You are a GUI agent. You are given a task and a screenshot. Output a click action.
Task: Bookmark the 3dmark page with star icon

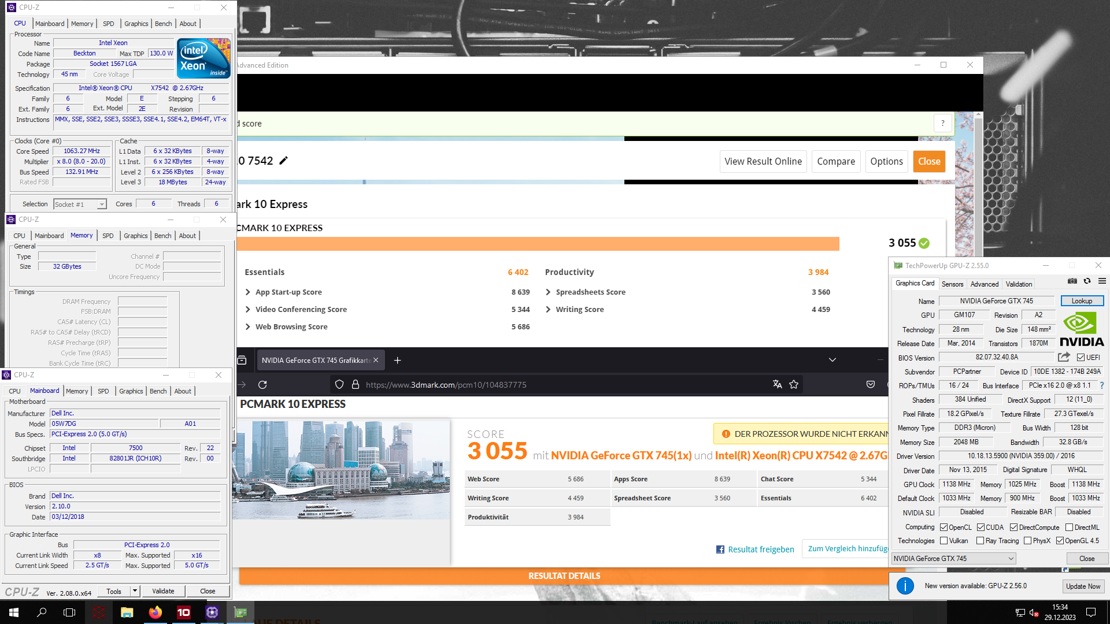(x=794, y=385)
